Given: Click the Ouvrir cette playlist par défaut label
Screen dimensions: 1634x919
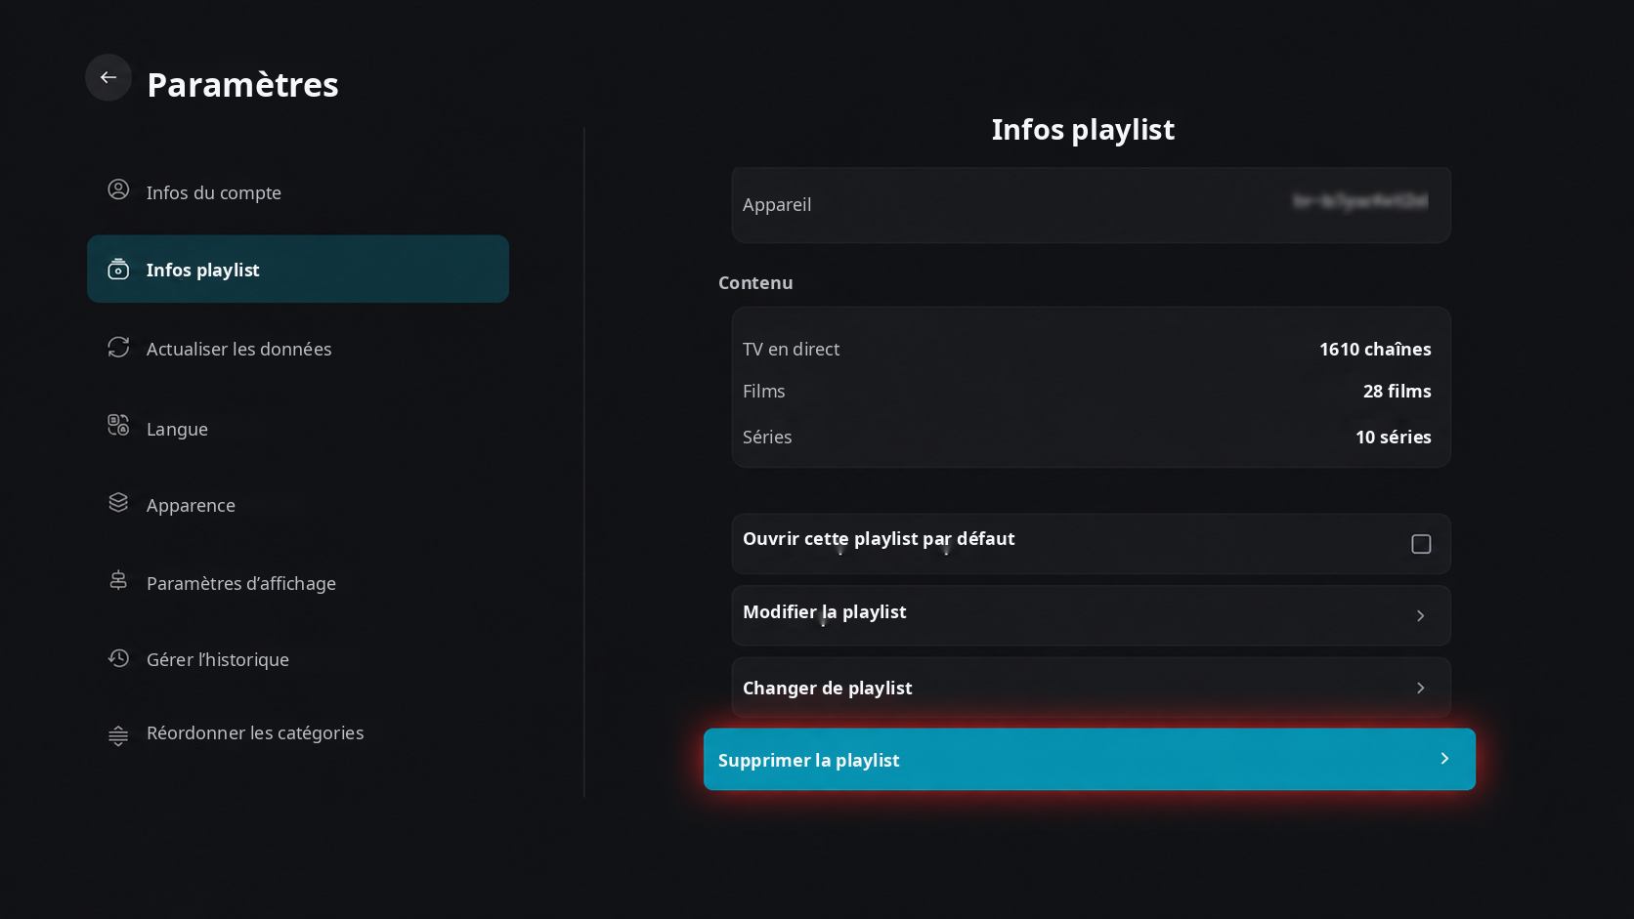Looking at the screenshot, I should point(879,539).
